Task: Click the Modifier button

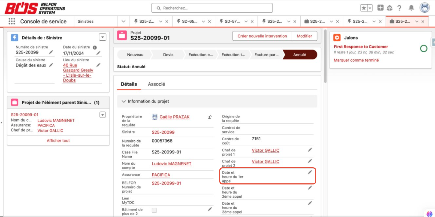Action: pyautogui.click(x=304, y=36)
